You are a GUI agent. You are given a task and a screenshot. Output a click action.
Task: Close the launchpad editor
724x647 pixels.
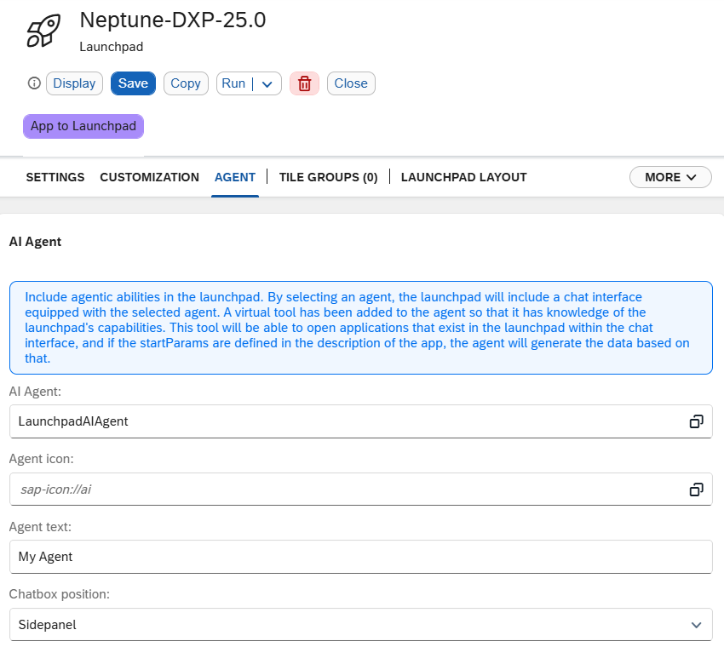pos(351,83)
